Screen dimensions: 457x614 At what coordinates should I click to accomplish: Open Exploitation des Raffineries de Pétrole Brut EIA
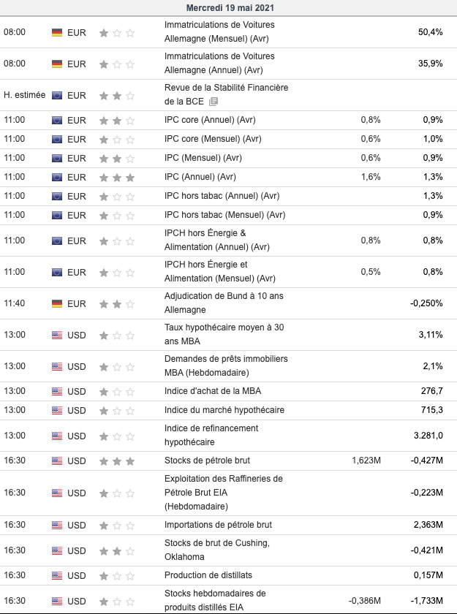[x=223, y=492]
